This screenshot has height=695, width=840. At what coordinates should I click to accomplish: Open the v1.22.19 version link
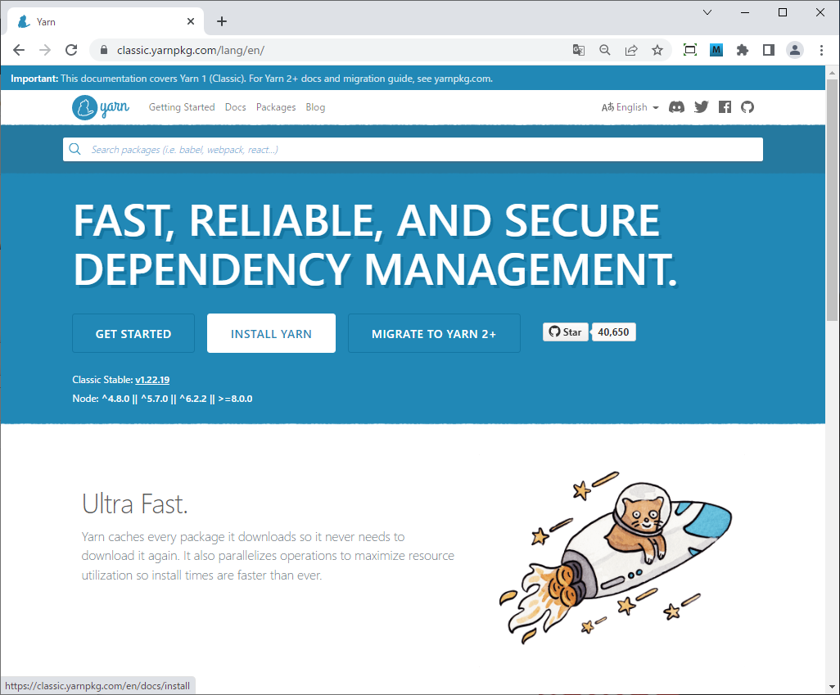point(152,380)
